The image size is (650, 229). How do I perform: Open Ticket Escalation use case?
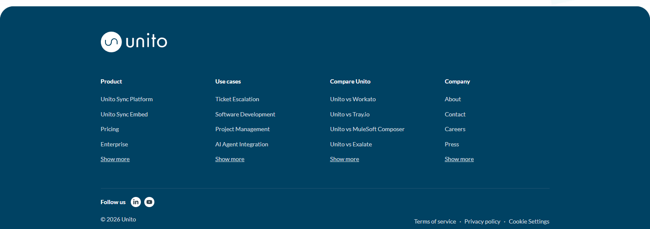237,99
